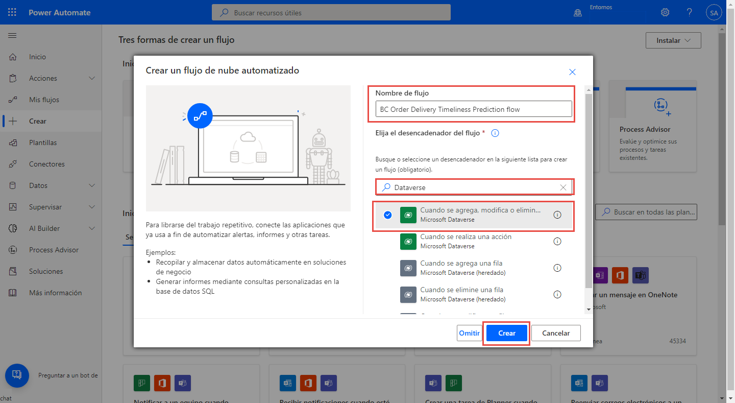The width and height of the screenshot is (735, 403).
Task: Click the main page vertical scrollbar
Action: click(x=722, y=130)
